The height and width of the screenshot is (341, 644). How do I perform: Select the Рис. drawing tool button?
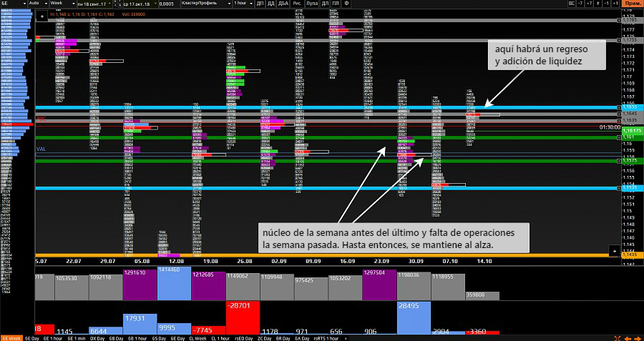click(298, 4)
